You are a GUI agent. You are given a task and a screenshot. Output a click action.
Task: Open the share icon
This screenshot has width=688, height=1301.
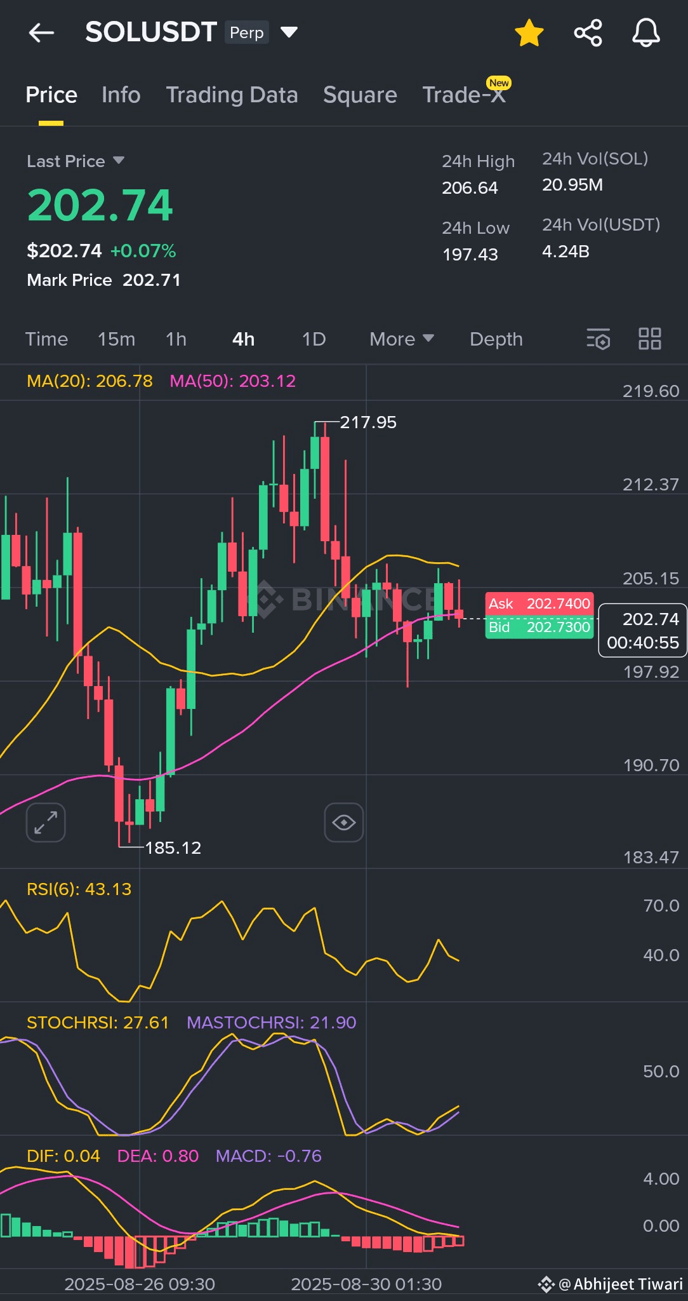click(588, 32)
